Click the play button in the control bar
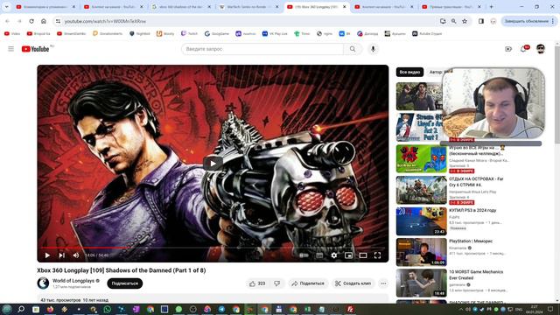 click(47, 255)
